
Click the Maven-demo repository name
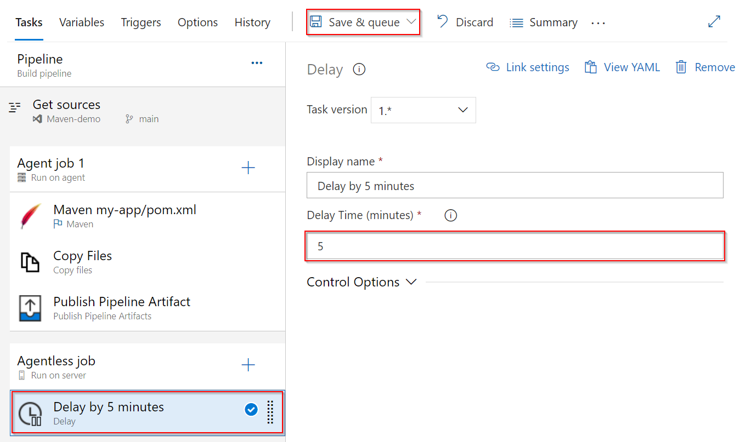[74, 119]
